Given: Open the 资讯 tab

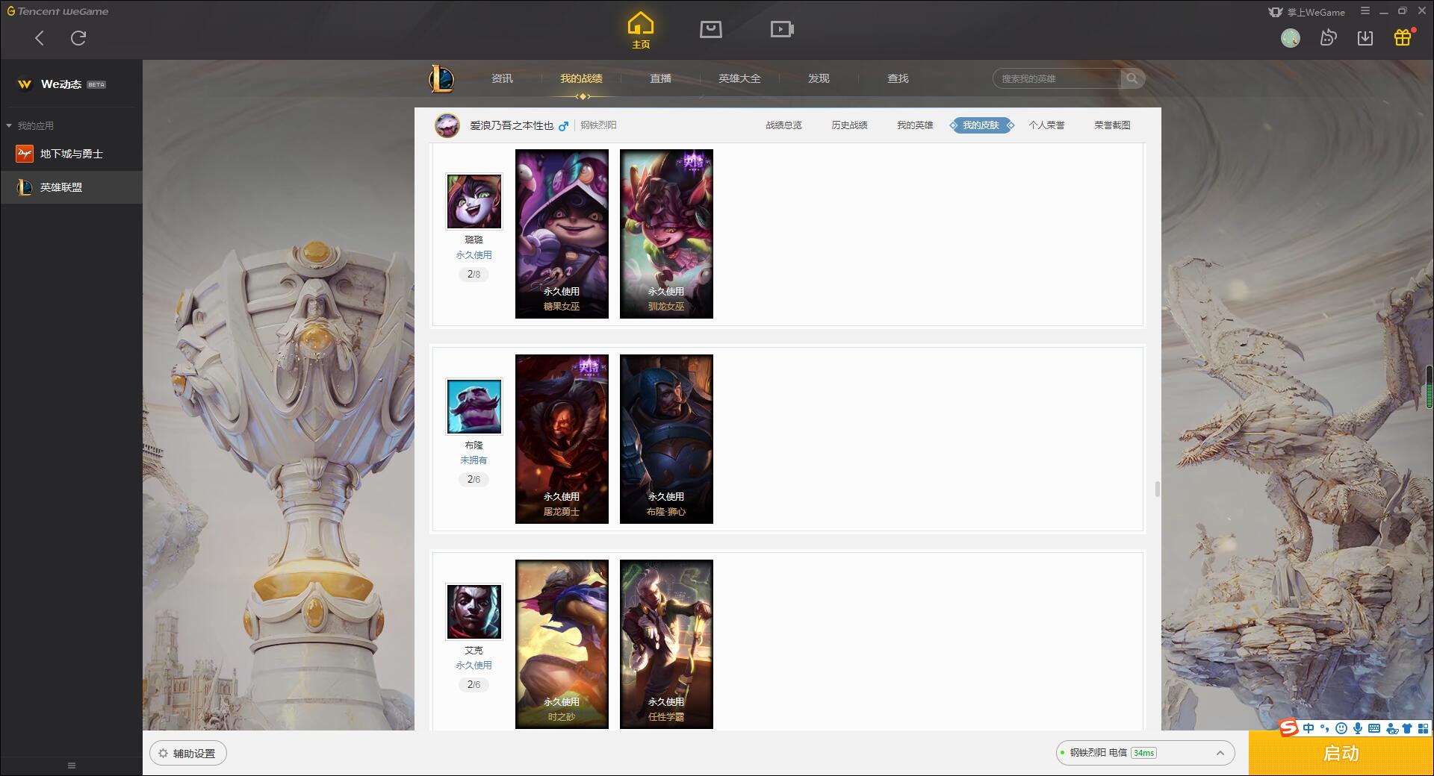Looking at the screenshot, I should pos(502,78).
